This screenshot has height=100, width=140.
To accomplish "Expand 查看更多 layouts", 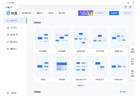I will click(x=81, y=85).
